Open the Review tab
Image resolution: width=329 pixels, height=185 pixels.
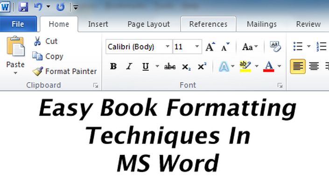tap(308, 24)
